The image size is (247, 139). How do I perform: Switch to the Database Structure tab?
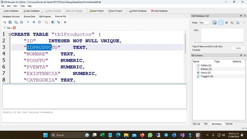click(11, 16)
